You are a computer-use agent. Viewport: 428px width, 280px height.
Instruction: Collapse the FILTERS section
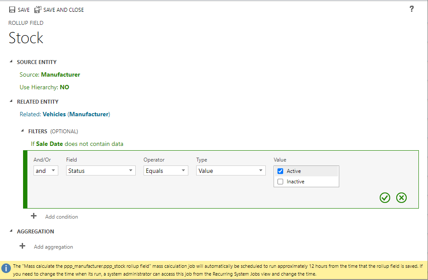tap(22, 131)
